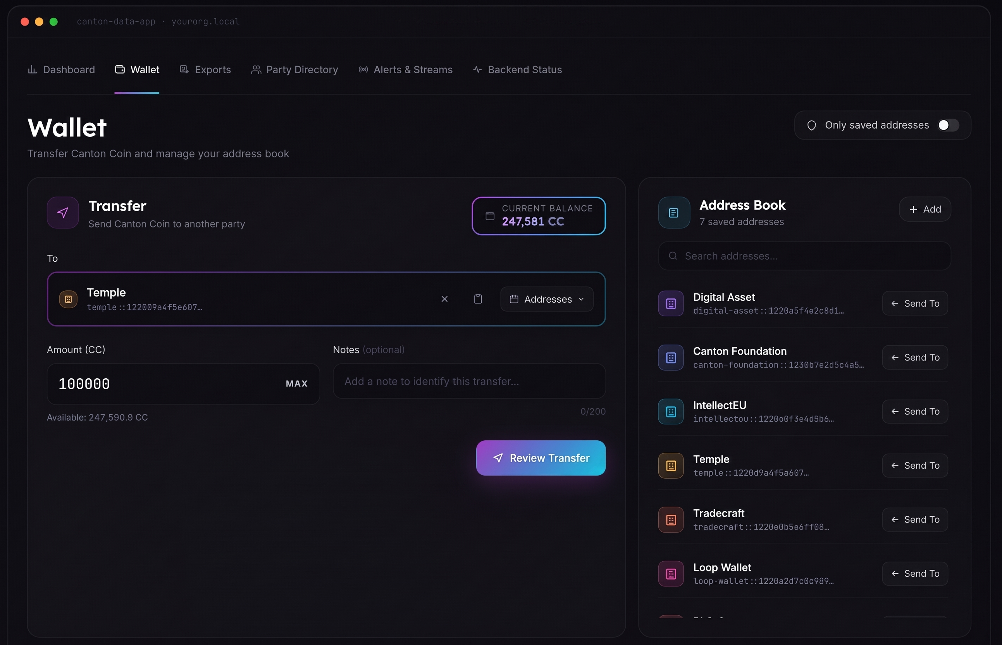1002x645 pixels.
Task: Click the Temple address book icon
Action: coord(671,465)
